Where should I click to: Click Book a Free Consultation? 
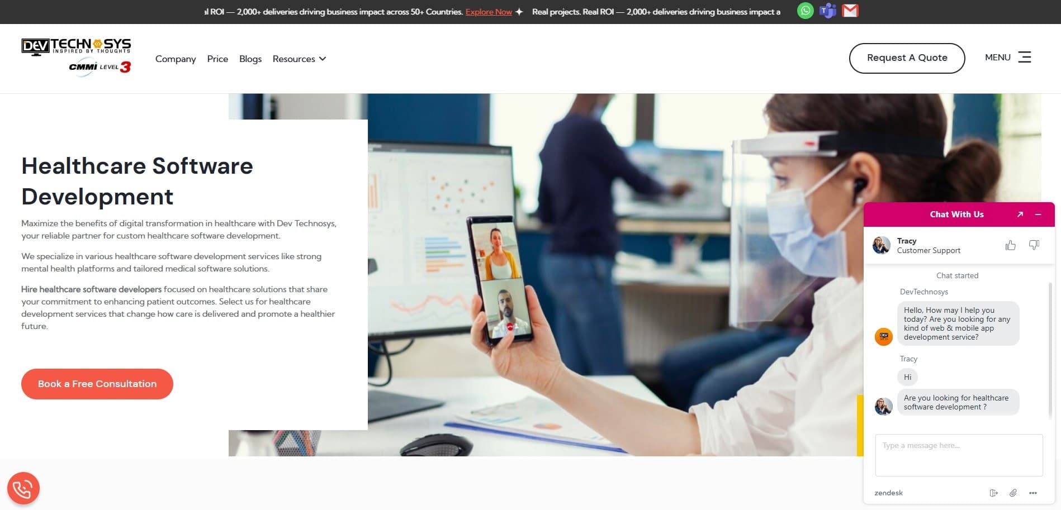tap(97, 384)
